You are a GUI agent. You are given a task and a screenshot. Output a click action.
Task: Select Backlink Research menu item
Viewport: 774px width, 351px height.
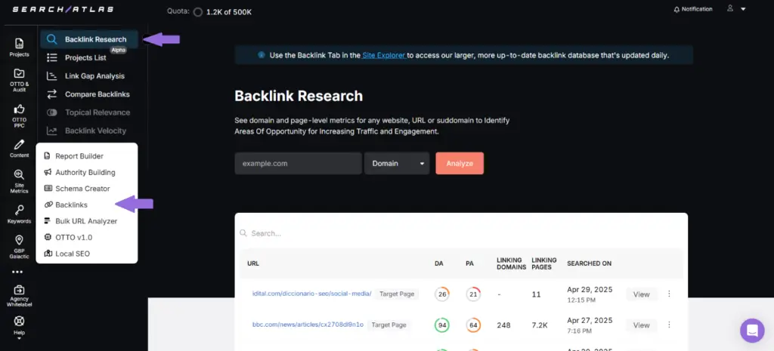pyautogui.click(x=89, y=39)
